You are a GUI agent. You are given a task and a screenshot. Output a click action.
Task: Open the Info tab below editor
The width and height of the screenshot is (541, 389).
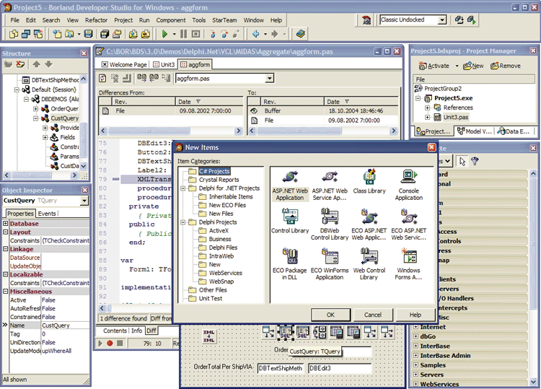click(136, 331)
